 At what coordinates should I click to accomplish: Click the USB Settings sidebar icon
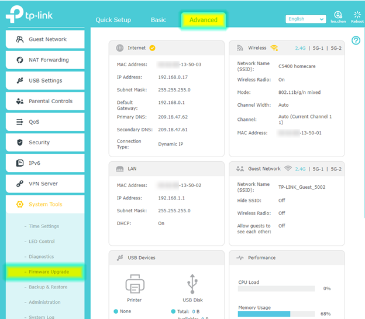(x=20, y=80)
